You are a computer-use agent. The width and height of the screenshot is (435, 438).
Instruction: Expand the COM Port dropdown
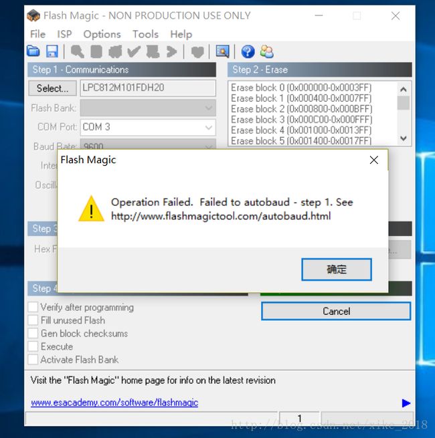coord(209,127)
